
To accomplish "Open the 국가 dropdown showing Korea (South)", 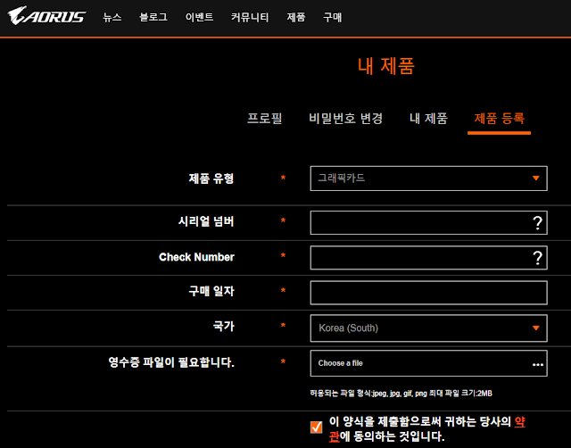I will pos(428,328).
